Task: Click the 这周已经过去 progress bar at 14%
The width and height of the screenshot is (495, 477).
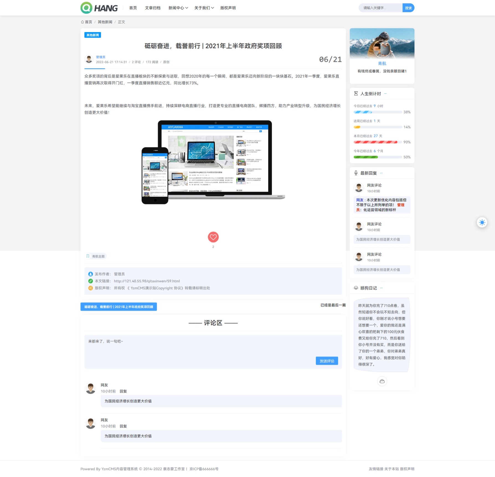Action: click(378, 127)
